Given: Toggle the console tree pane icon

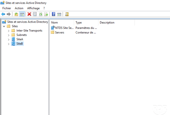Looking at the screenshot, I should 22,14.
